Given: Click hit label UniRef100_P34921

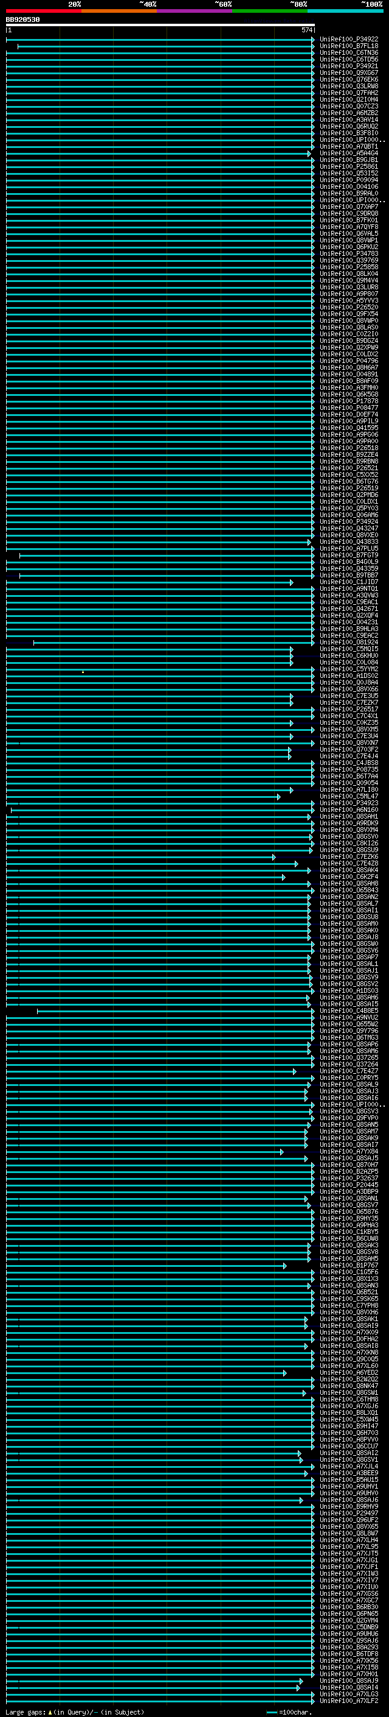Looking at the screenshot, I should point(348,66).
